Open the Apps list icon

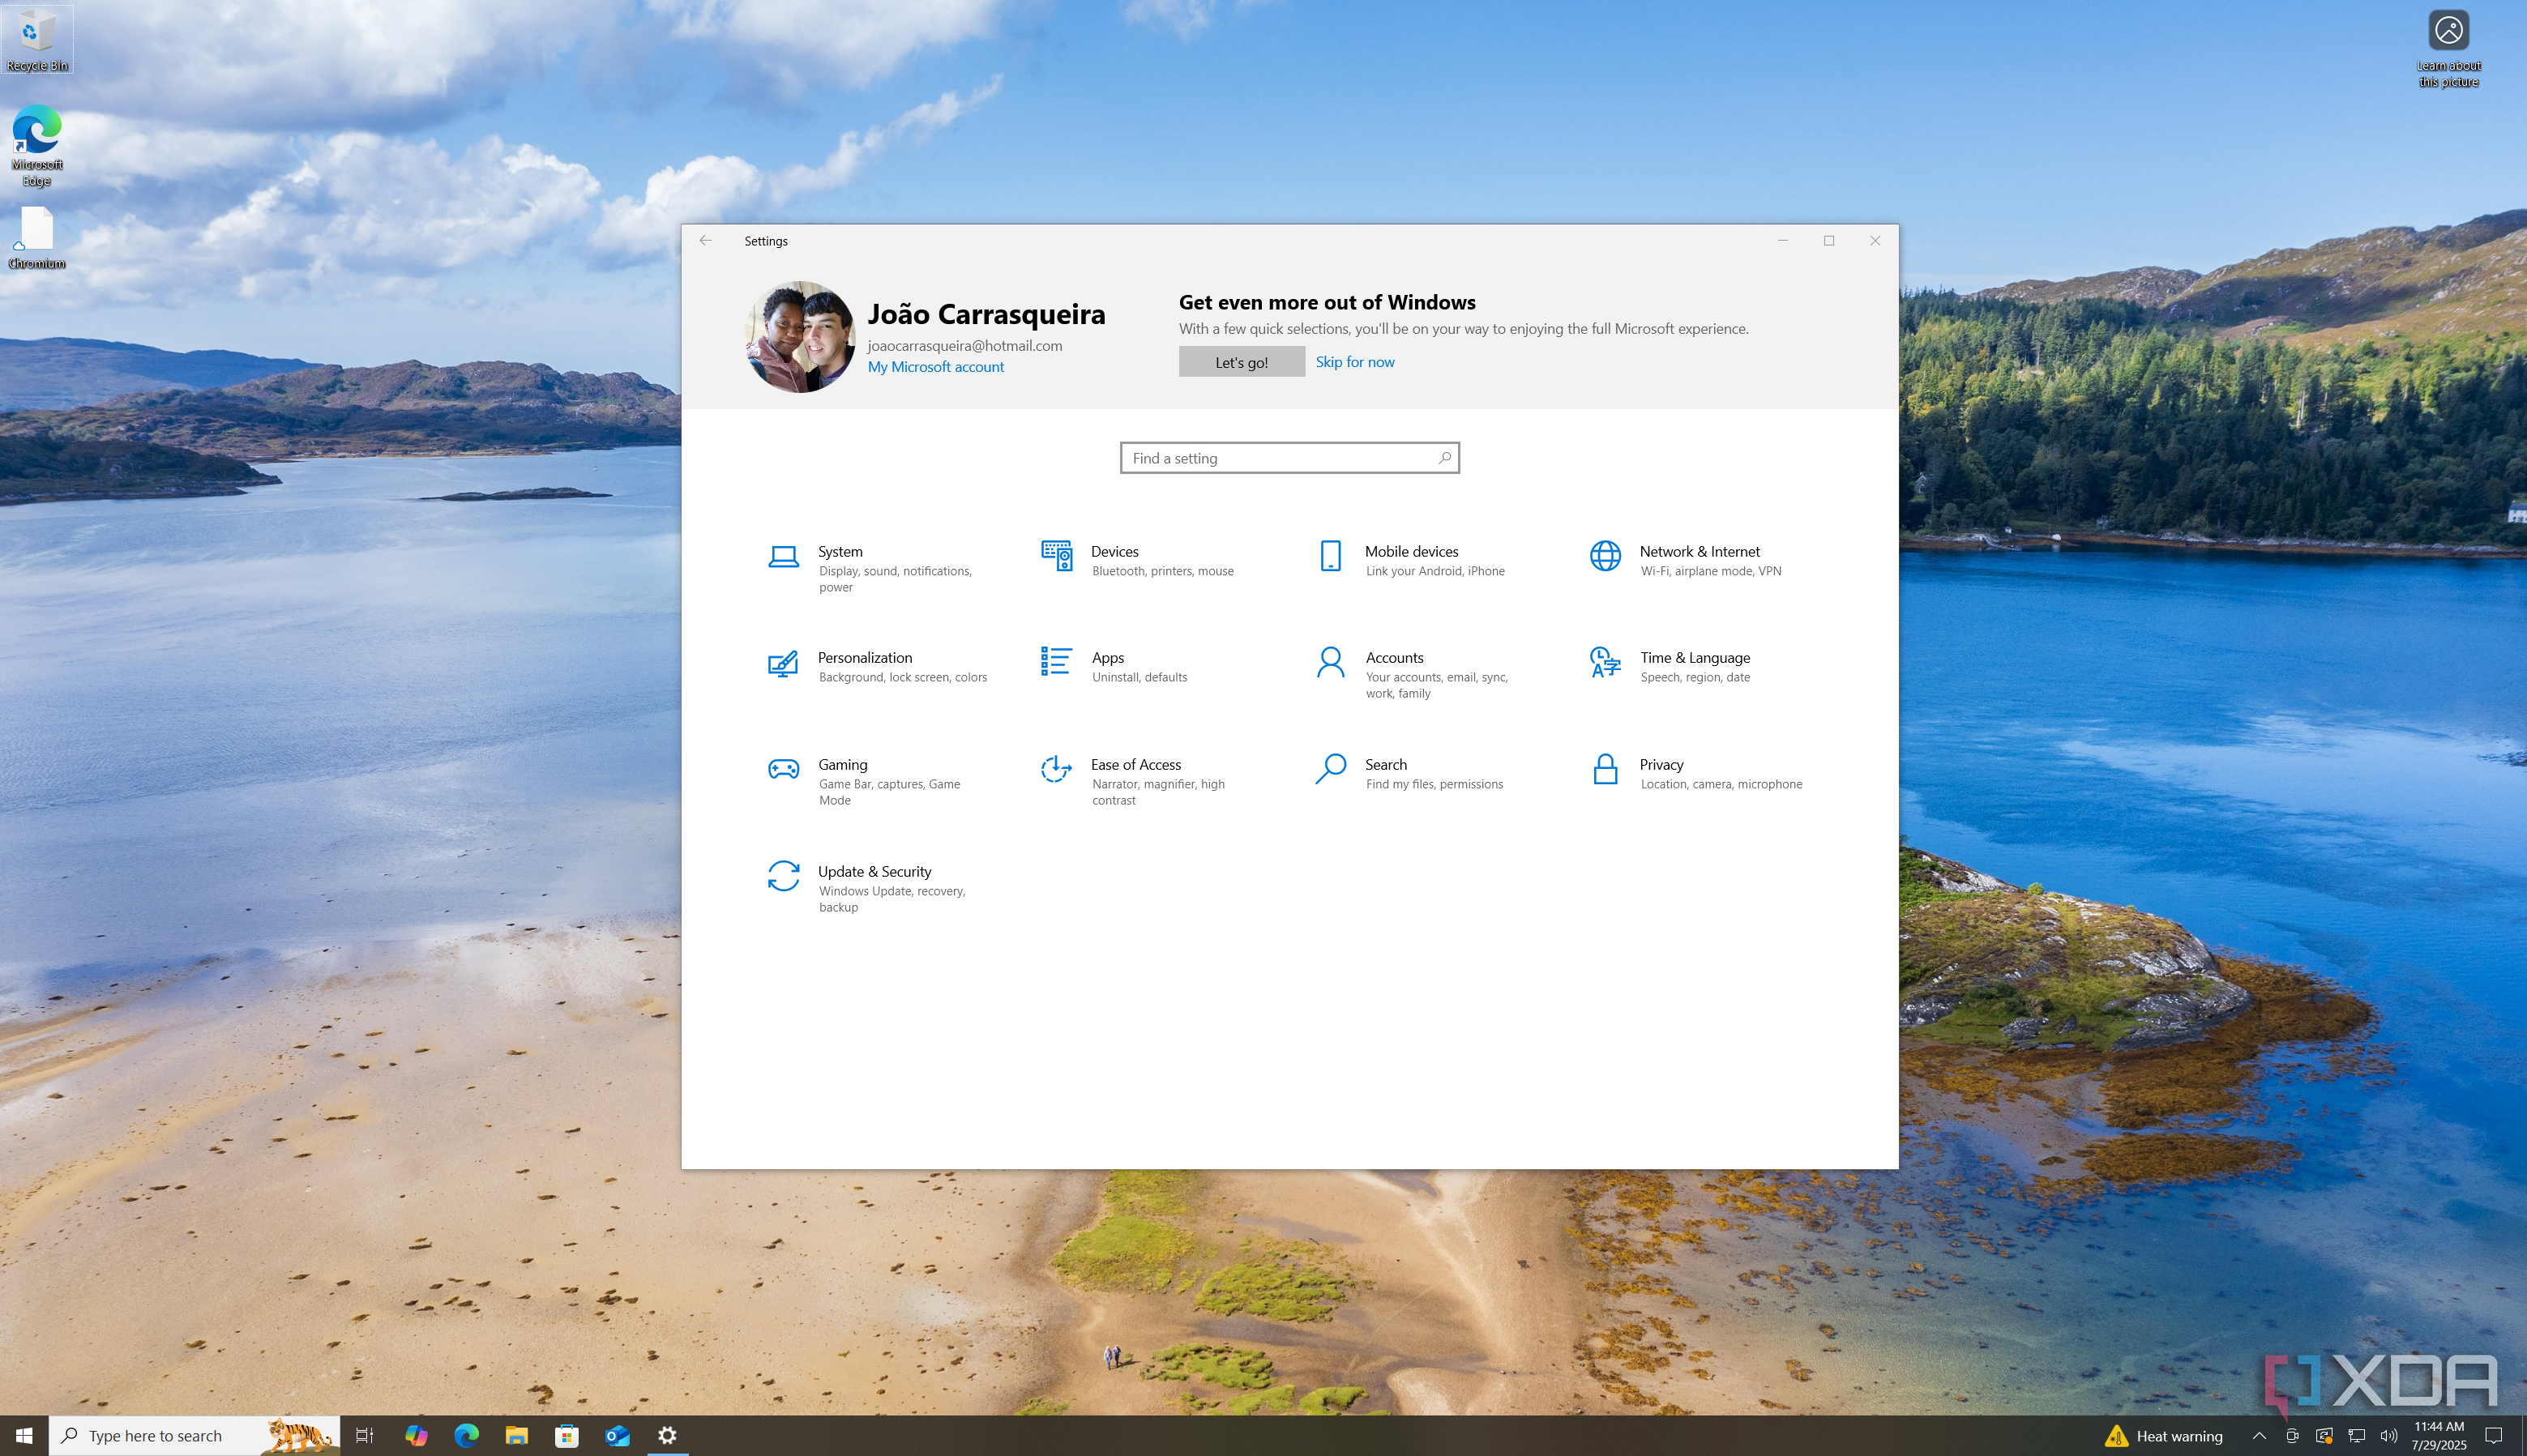tap(1056, 661)
